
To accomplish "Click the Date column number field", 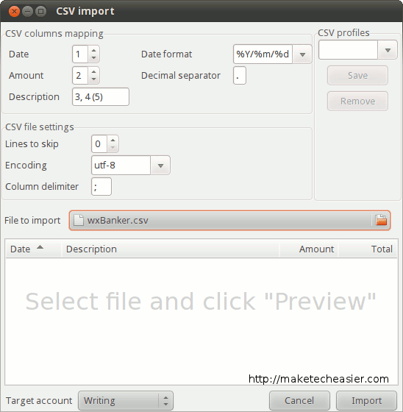I will tap(80, 54).
